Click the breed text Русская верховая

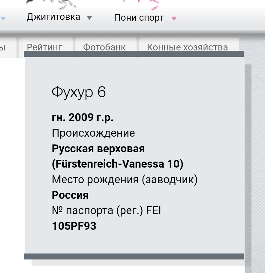point(98,148)
